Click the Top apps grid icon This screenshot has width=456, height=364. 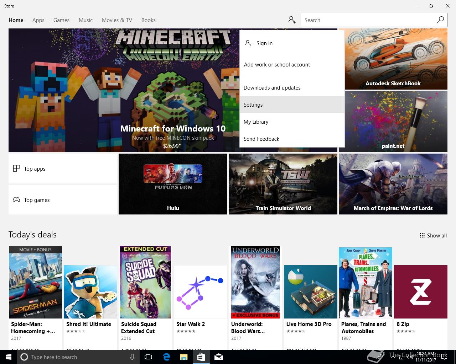tap(16, 168)
